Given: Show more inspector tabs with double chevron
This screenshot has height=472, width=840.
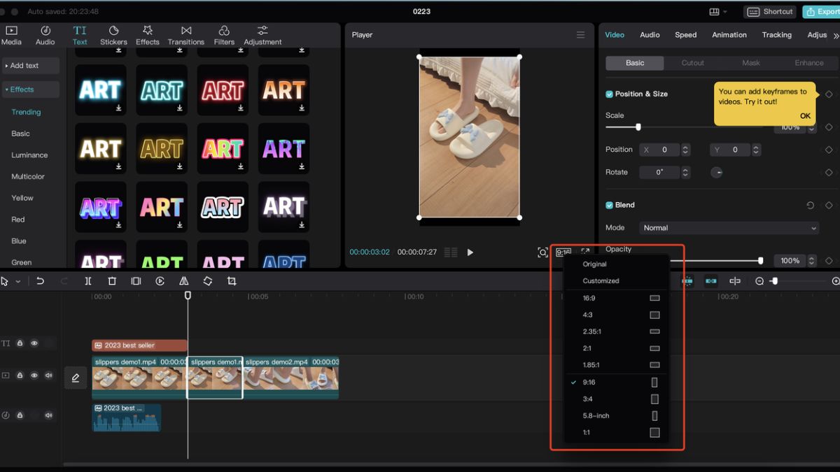Looking at the screenshot, I should (835, 35).
